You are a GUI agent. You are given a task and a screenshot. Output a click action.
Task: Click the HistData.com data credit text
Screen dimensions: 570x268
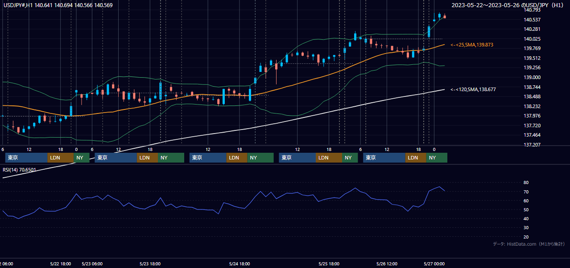tap(529, 244)
